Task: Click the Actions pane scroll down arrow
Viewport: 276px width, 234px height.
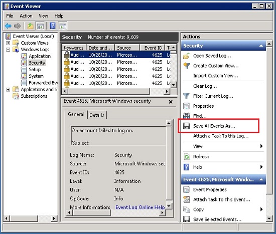Action: click(269, 218)
